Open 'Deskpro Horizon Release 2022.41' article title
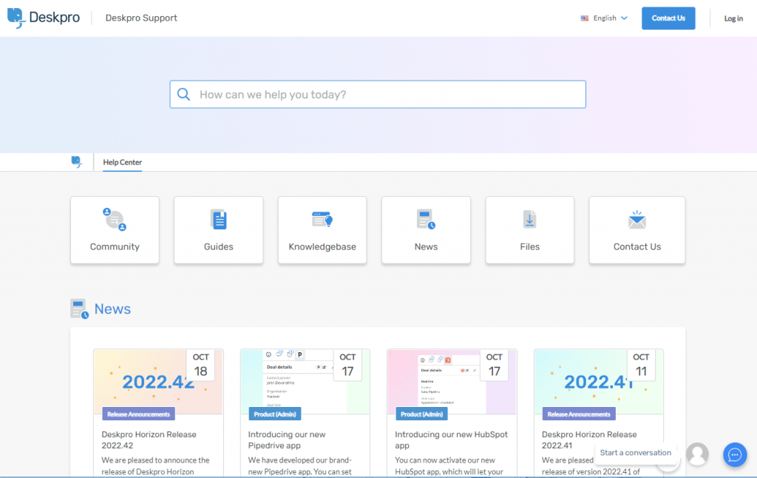This screenshot has width=757, height=478. (589, 440)
